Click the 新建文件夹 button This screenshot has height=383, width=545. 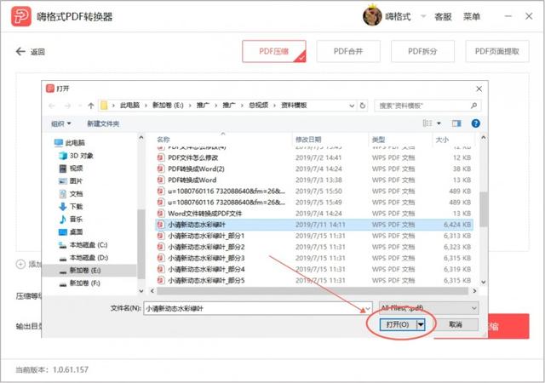[x=103, y=123]
